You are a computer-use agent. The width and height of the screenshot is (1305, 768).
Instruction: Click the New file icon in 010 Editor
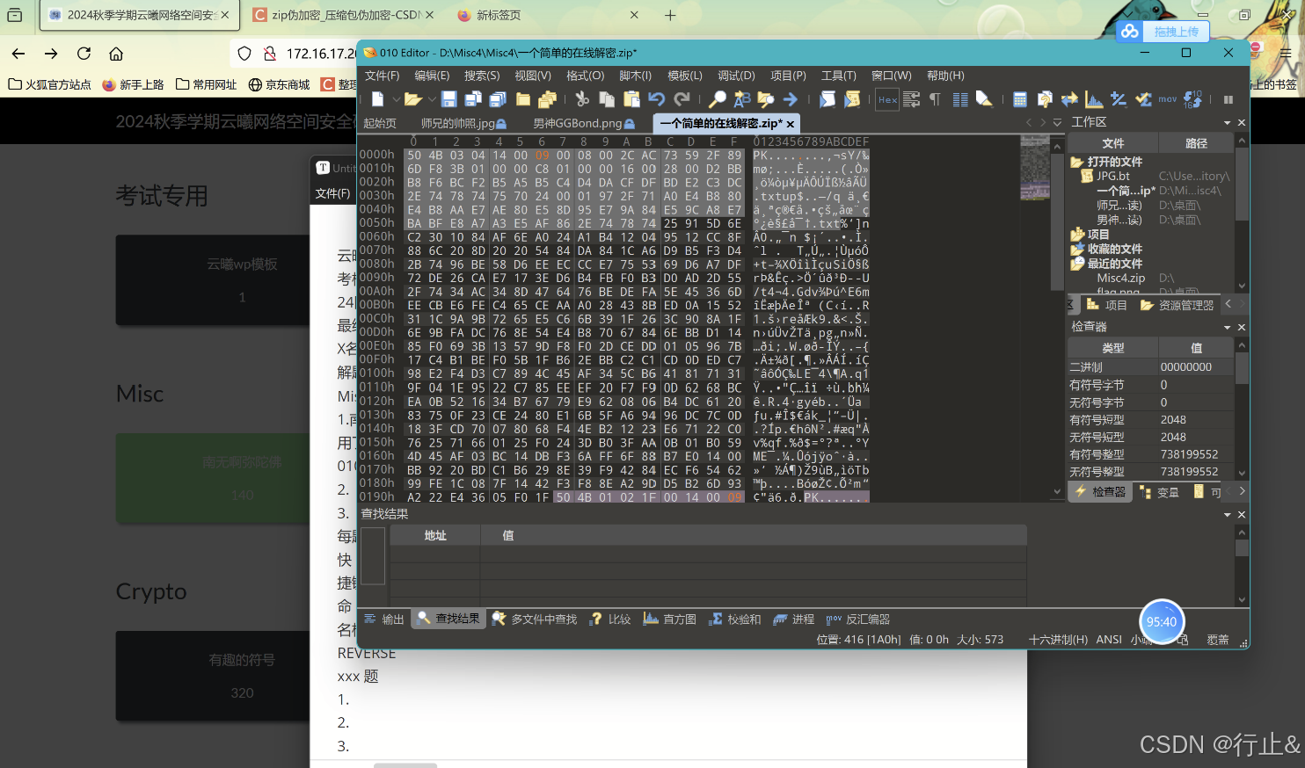377,99
